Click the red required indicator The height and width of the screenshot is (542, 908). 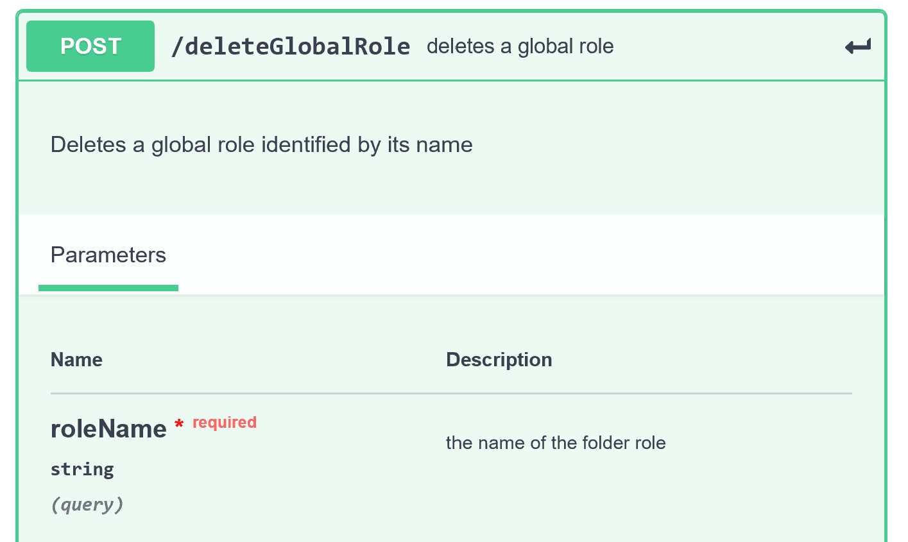[224, 422]
